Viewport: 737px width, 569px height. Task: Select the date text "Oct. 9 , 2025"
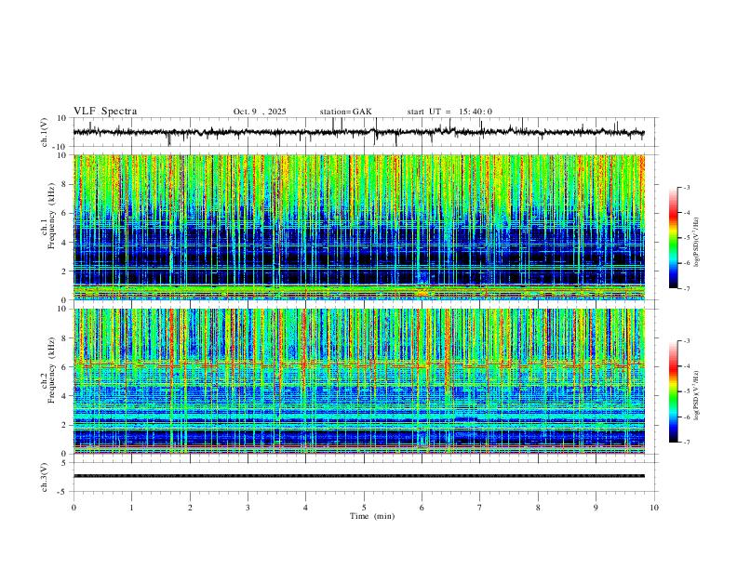(x=260, y=112)
